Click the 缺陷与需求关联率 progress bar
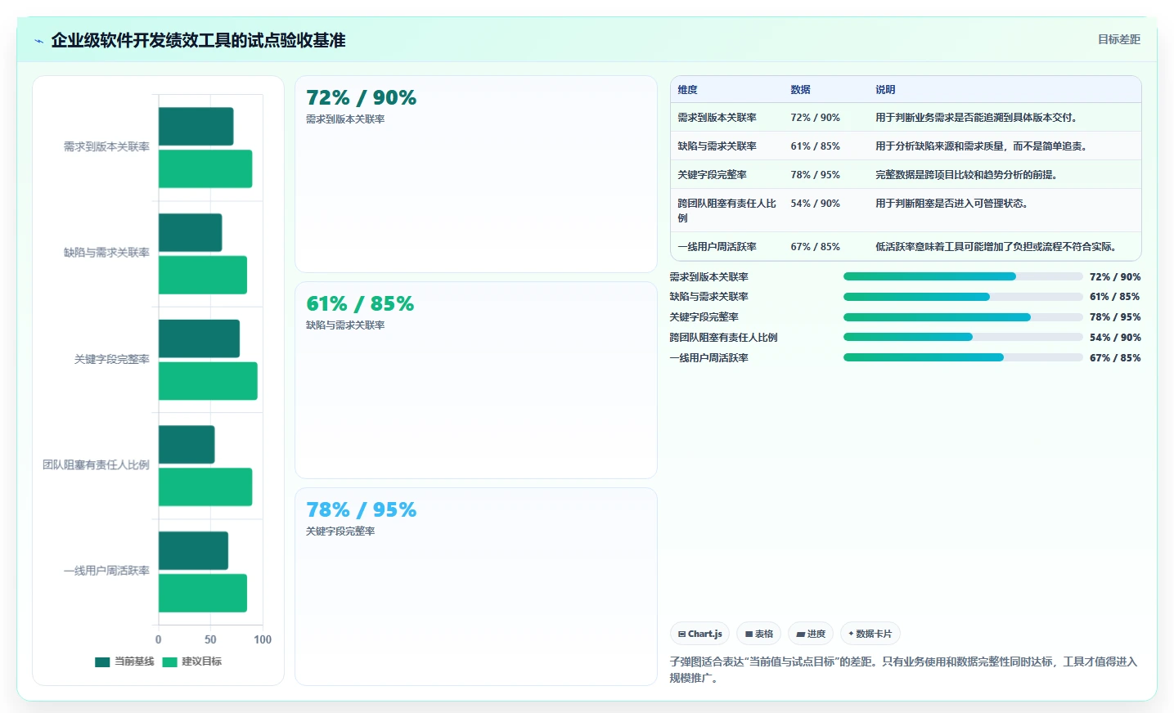The image size is (1174, 713). [963, 297]
